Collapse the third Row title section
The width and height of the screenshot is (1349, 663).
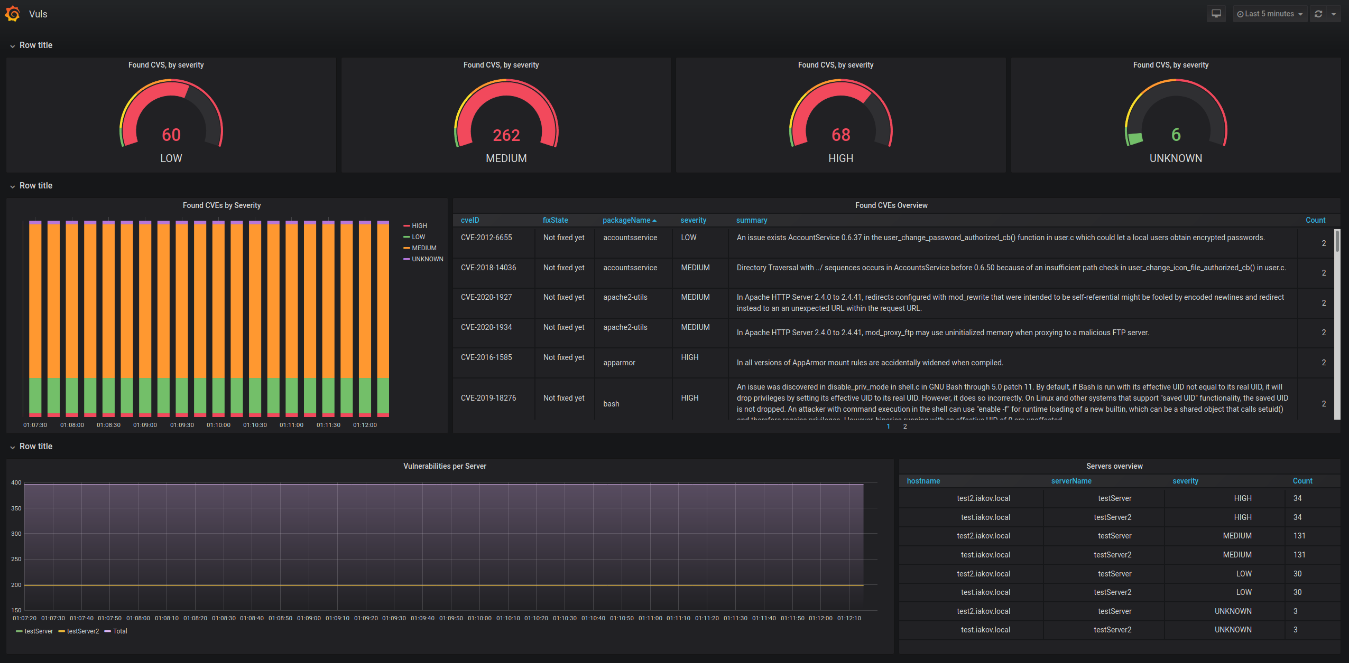35,447
